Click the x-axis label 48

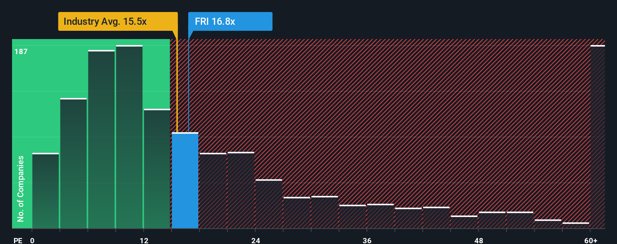(479, 240)
